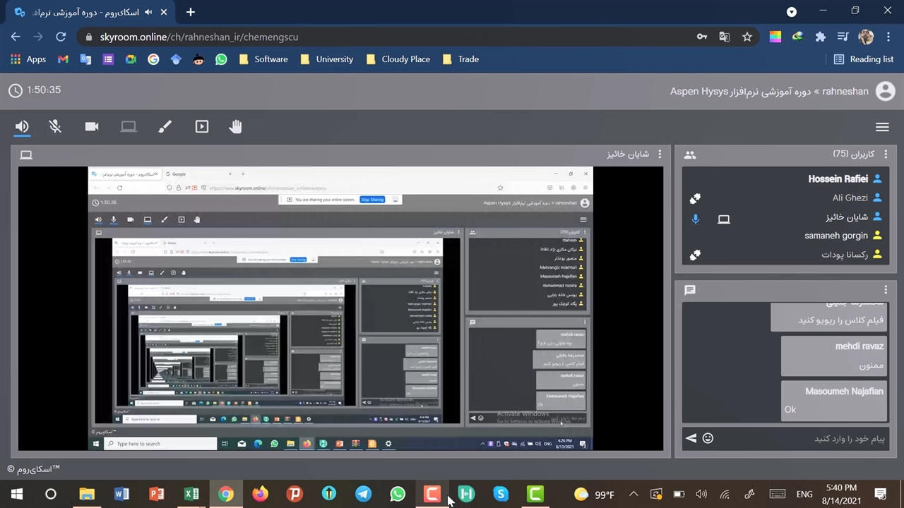
Task: Open the chat panel three-dot options
Action: click(886, 290)
